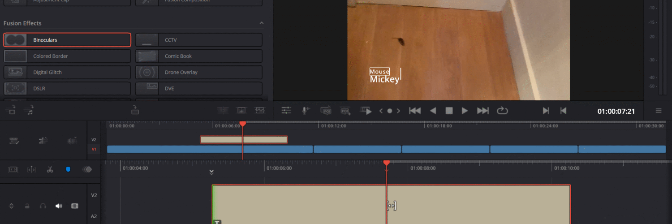
Task: Mute the track with the speaker icon
Action: coord(59,206)
